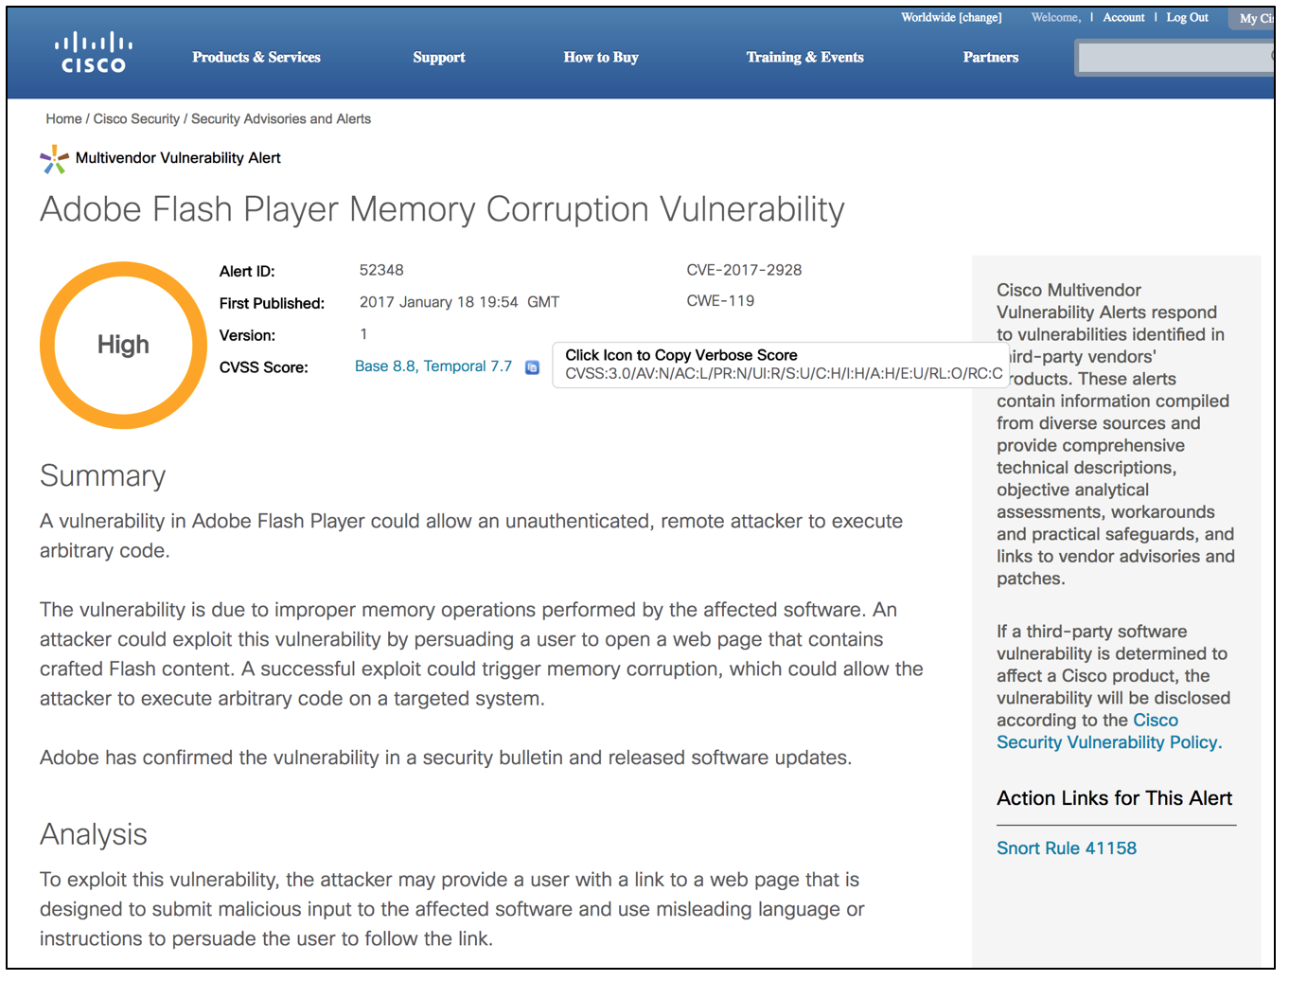Click the Cisco logo in the header
The image size is (1289, 981).
pos(93,53)
